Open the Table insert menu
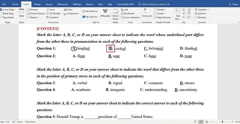 [21, 14]
